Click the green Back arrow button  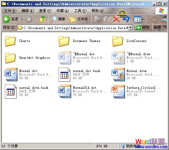pos(6,19)
